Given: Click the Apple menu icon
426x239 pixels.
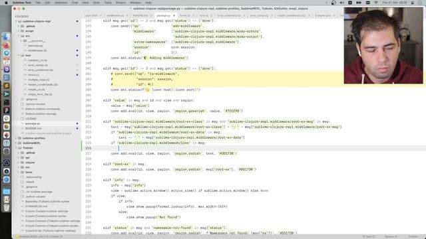Looking at the screenshot, I should tap(6, 3).
